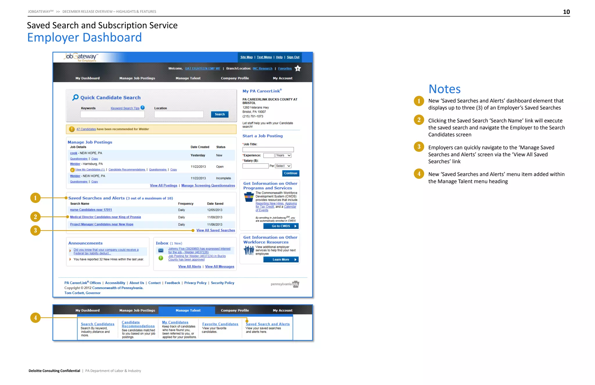Viewport: 595px width, 385px height.
Task: Open the Keyword Search Tips link
Action: pyautogui.click(x=125, y=108)
